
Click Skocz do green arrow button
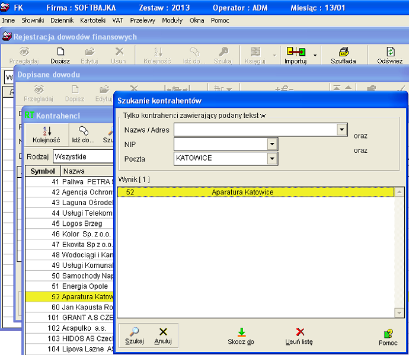[241, 336]
